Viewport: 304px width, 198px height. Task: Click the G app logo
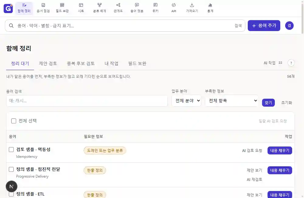(8, 8)
